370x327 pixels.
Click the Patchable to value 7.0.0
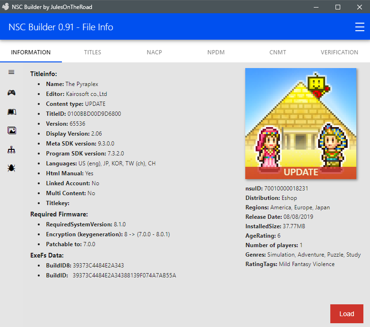coord(89,244)
